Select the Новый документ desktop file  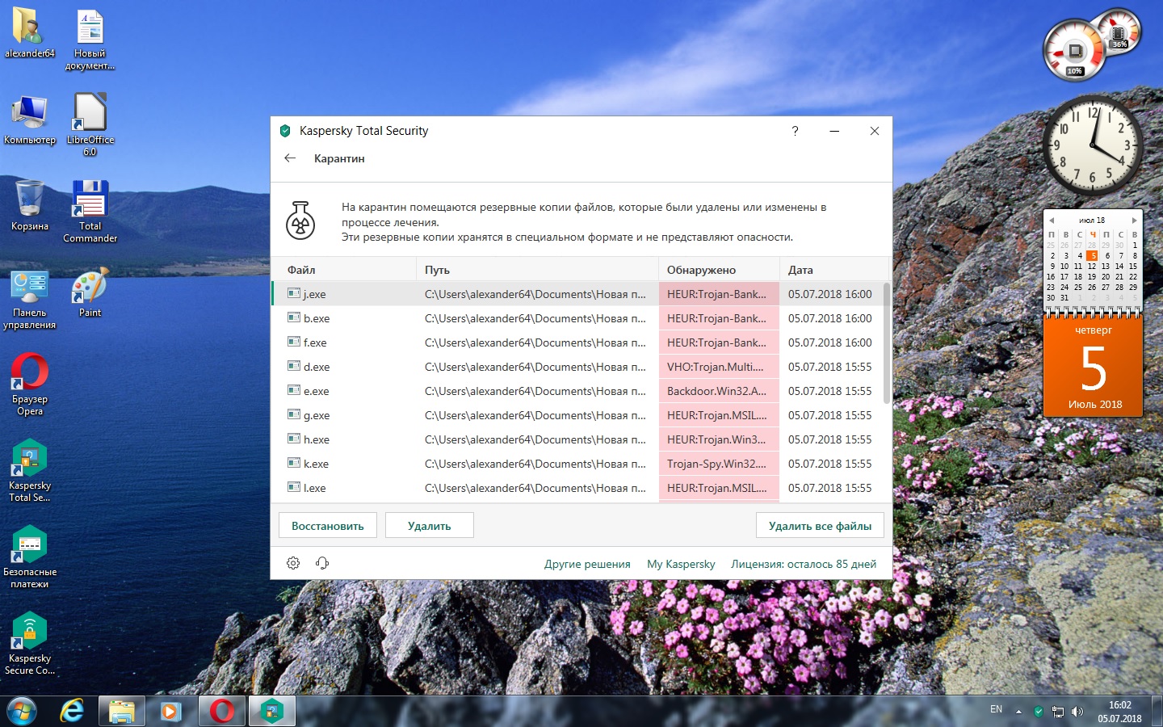click(90, 40)
